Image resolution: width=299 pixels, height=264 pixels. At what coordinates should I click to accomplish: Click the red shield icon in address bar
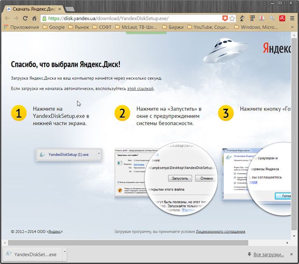click(225, 18)
